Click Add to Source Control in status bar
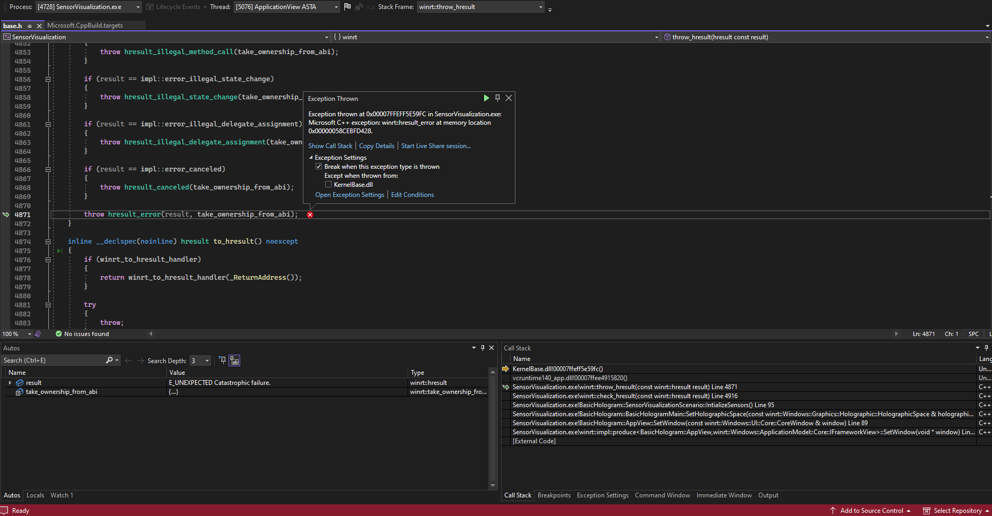Screen dimensions: 992x516 [x=870, y=510]
